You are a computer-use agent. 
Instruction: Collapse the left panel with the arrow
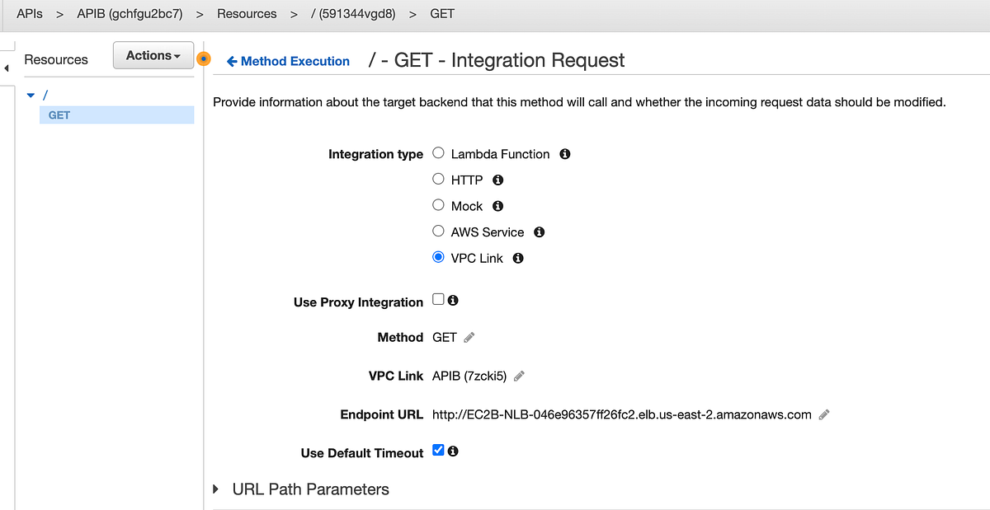pos(7,69)
